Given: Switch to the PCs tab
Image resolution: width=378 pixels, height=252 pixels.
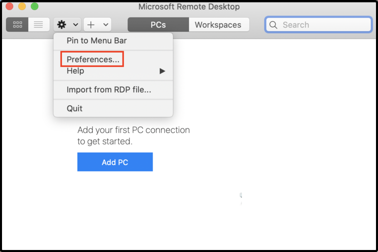Looking at the screenshot, I should [158, 25].
